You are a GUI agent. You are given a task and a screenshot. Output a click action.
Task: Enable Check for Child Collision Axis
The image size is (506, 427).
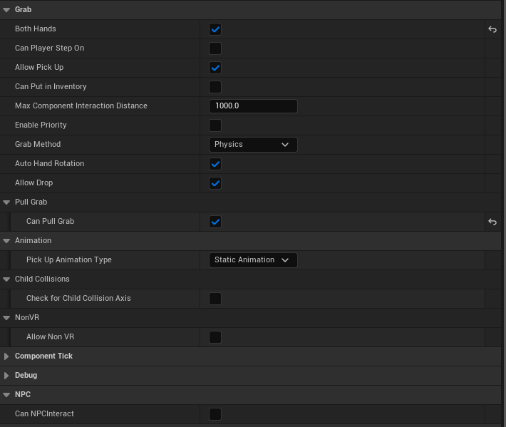click(x=215, y=299)
